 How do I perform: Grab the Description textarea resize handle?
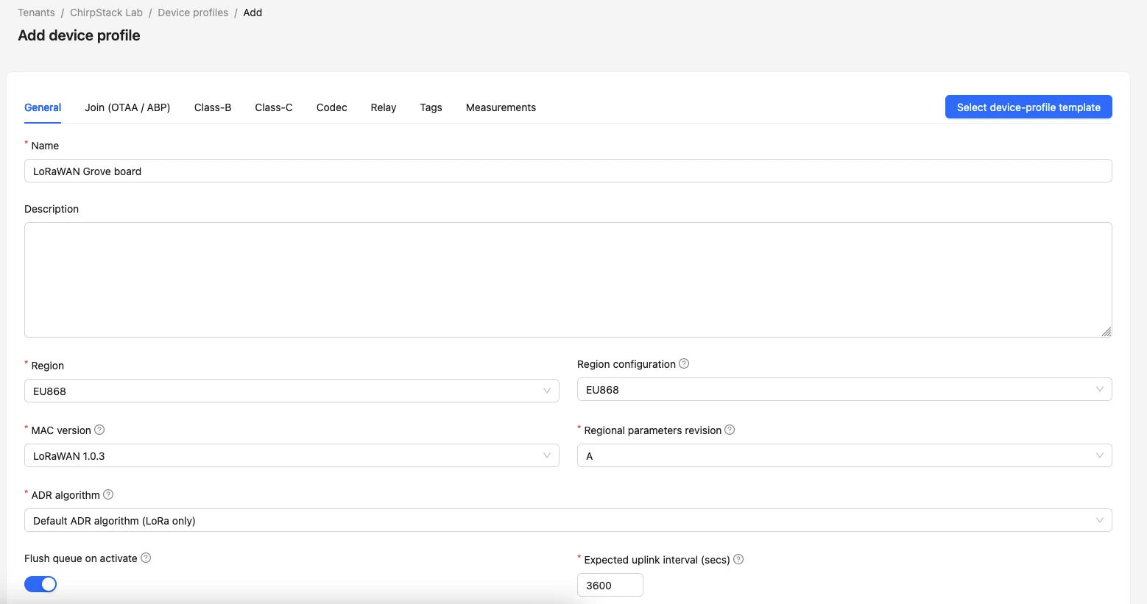tap(1107, 332)
